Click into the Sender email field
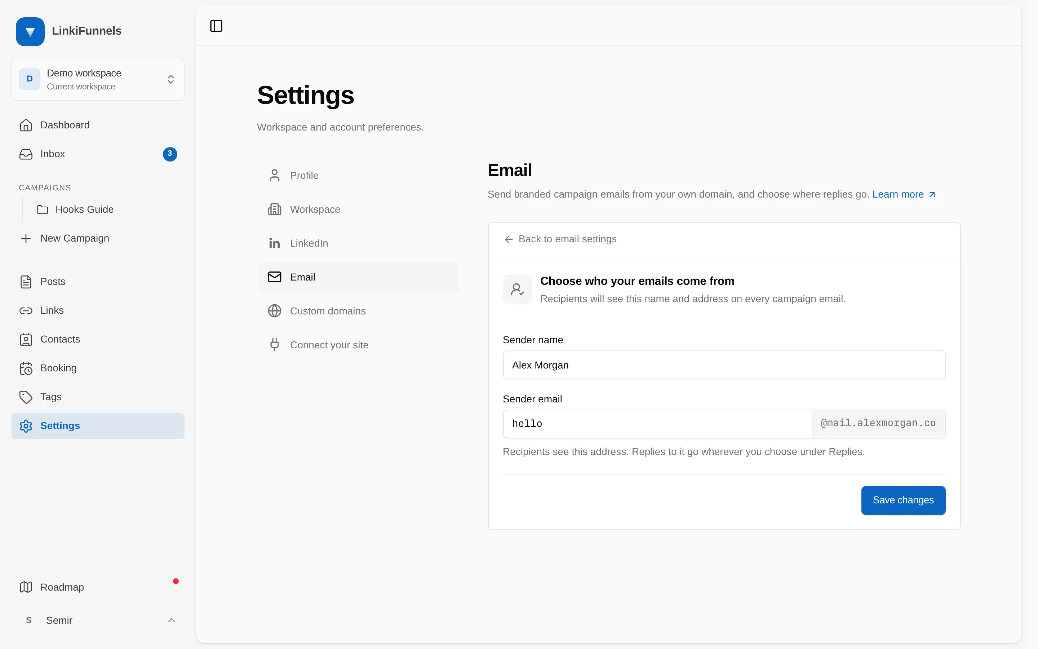The height and width of the screenshot is (649, 1038). click(657, 424)
